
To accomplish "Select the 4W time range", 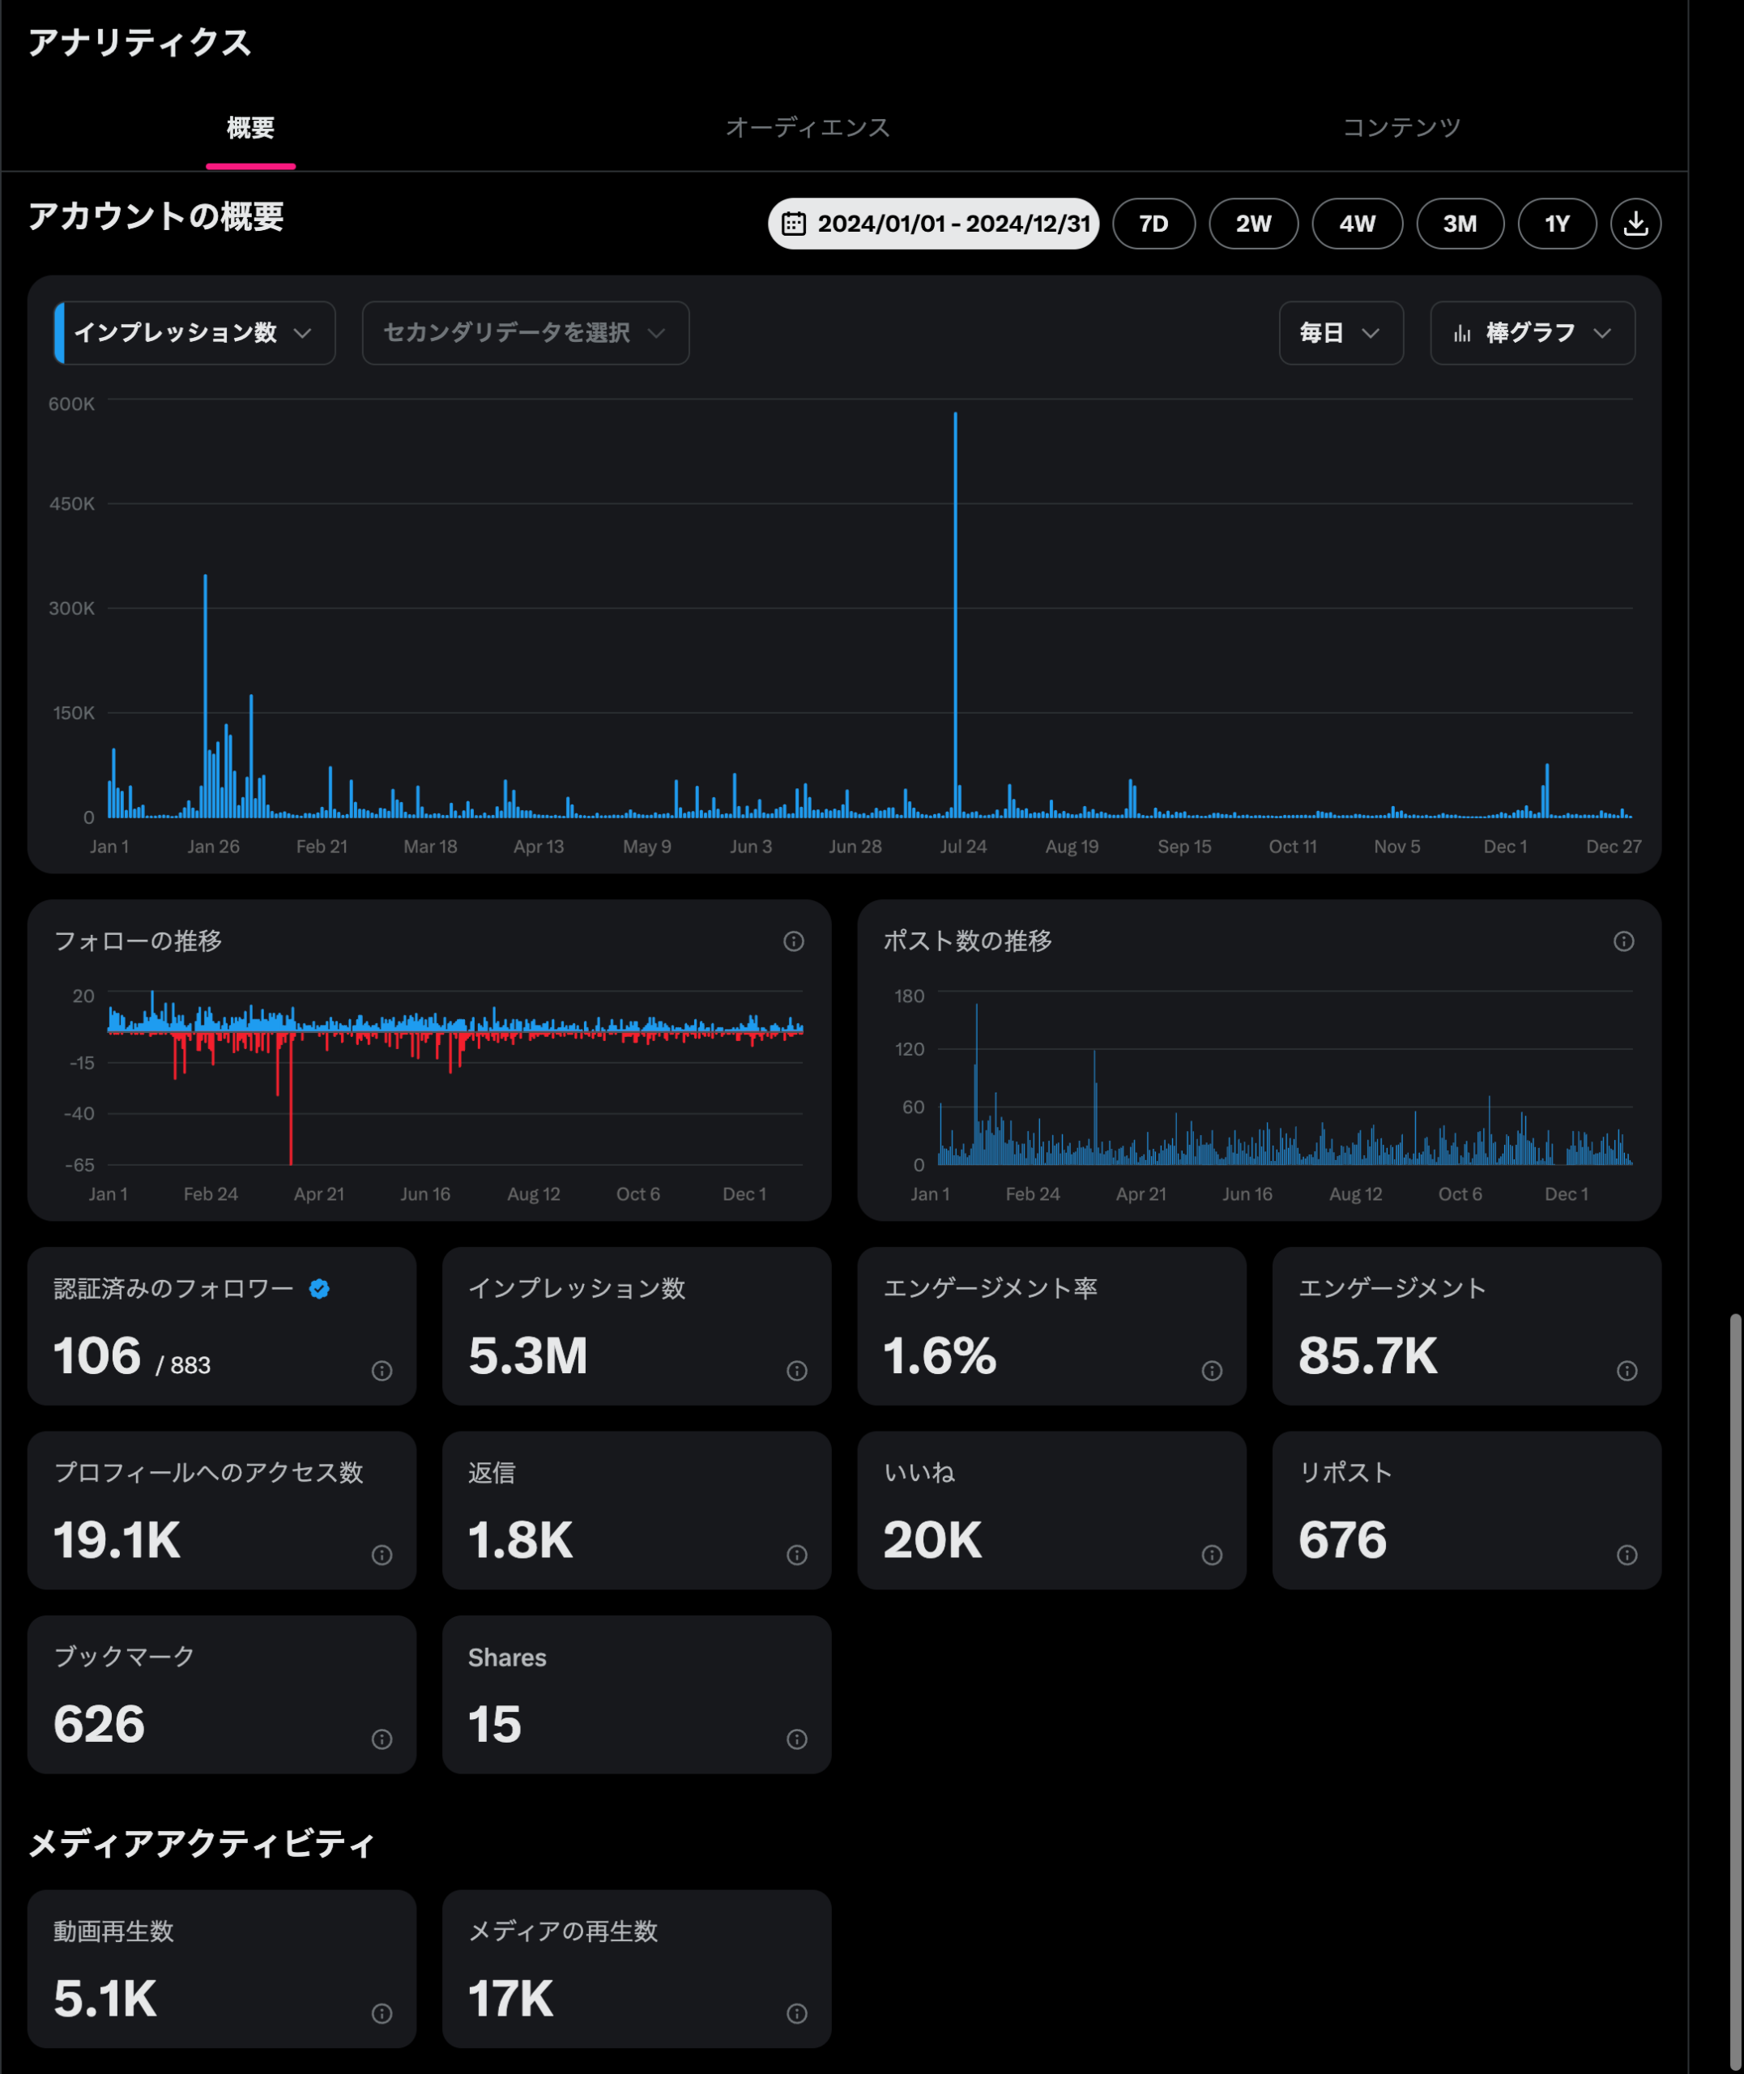I will (x=1357, y=224).
